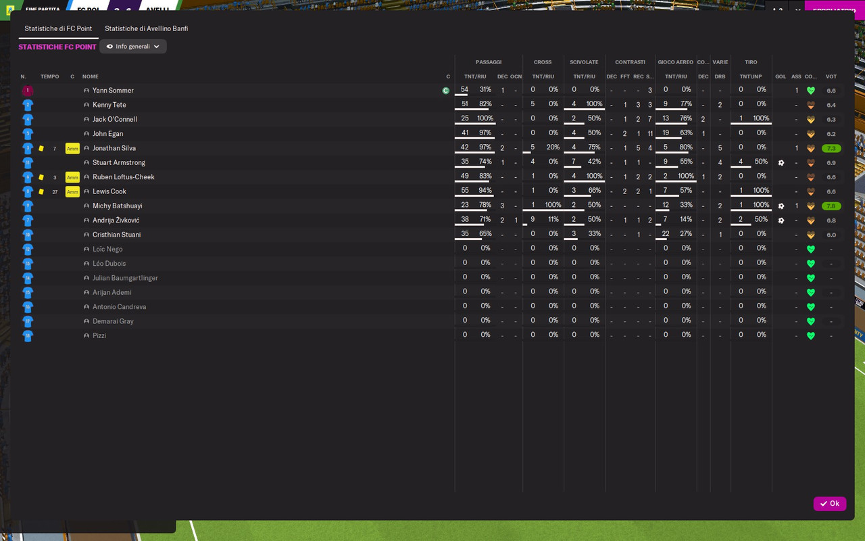Click the green condition heart for Yann Sommer
This screenshot has height=541, width=865.
[x=811, y=91]
